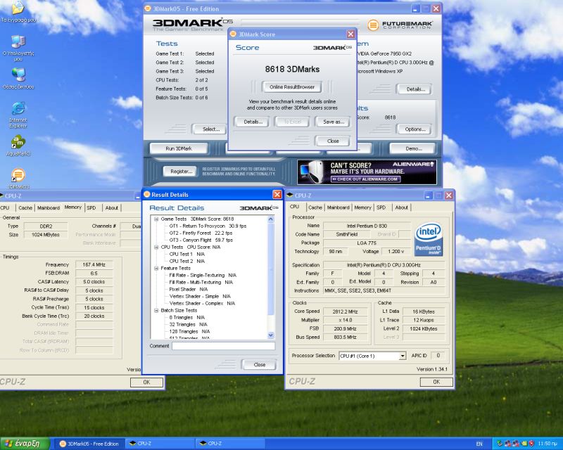Close the 3DMark Score dialog with X
Image resolution: width=563 pixels, height=450 pixels.
pos(350,34)
